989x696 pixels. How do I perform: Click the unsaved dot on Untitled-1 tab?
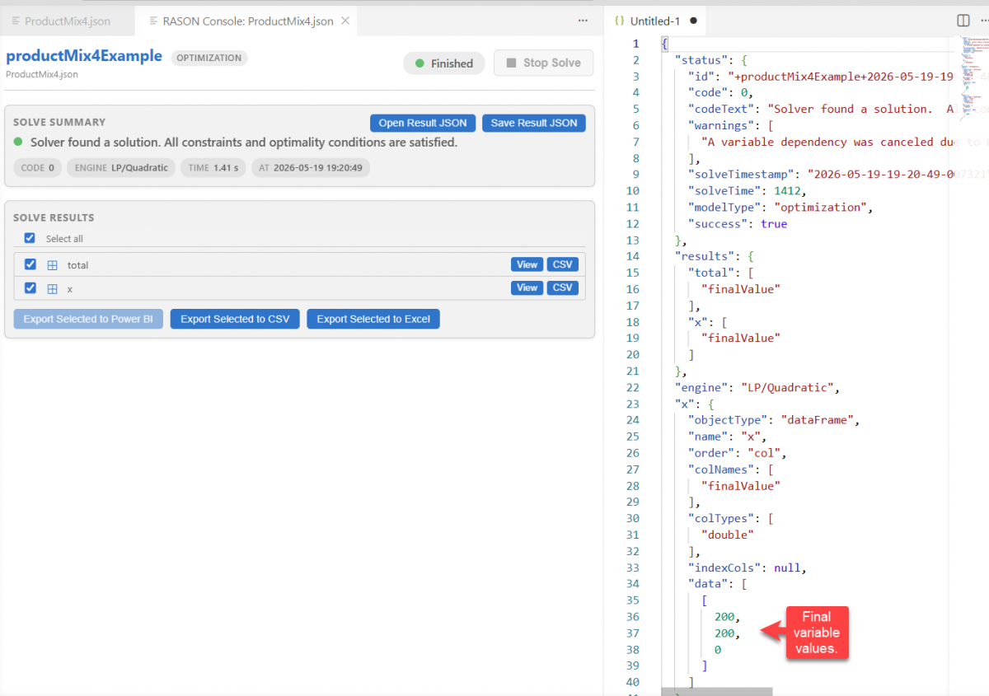coord(693,21)
